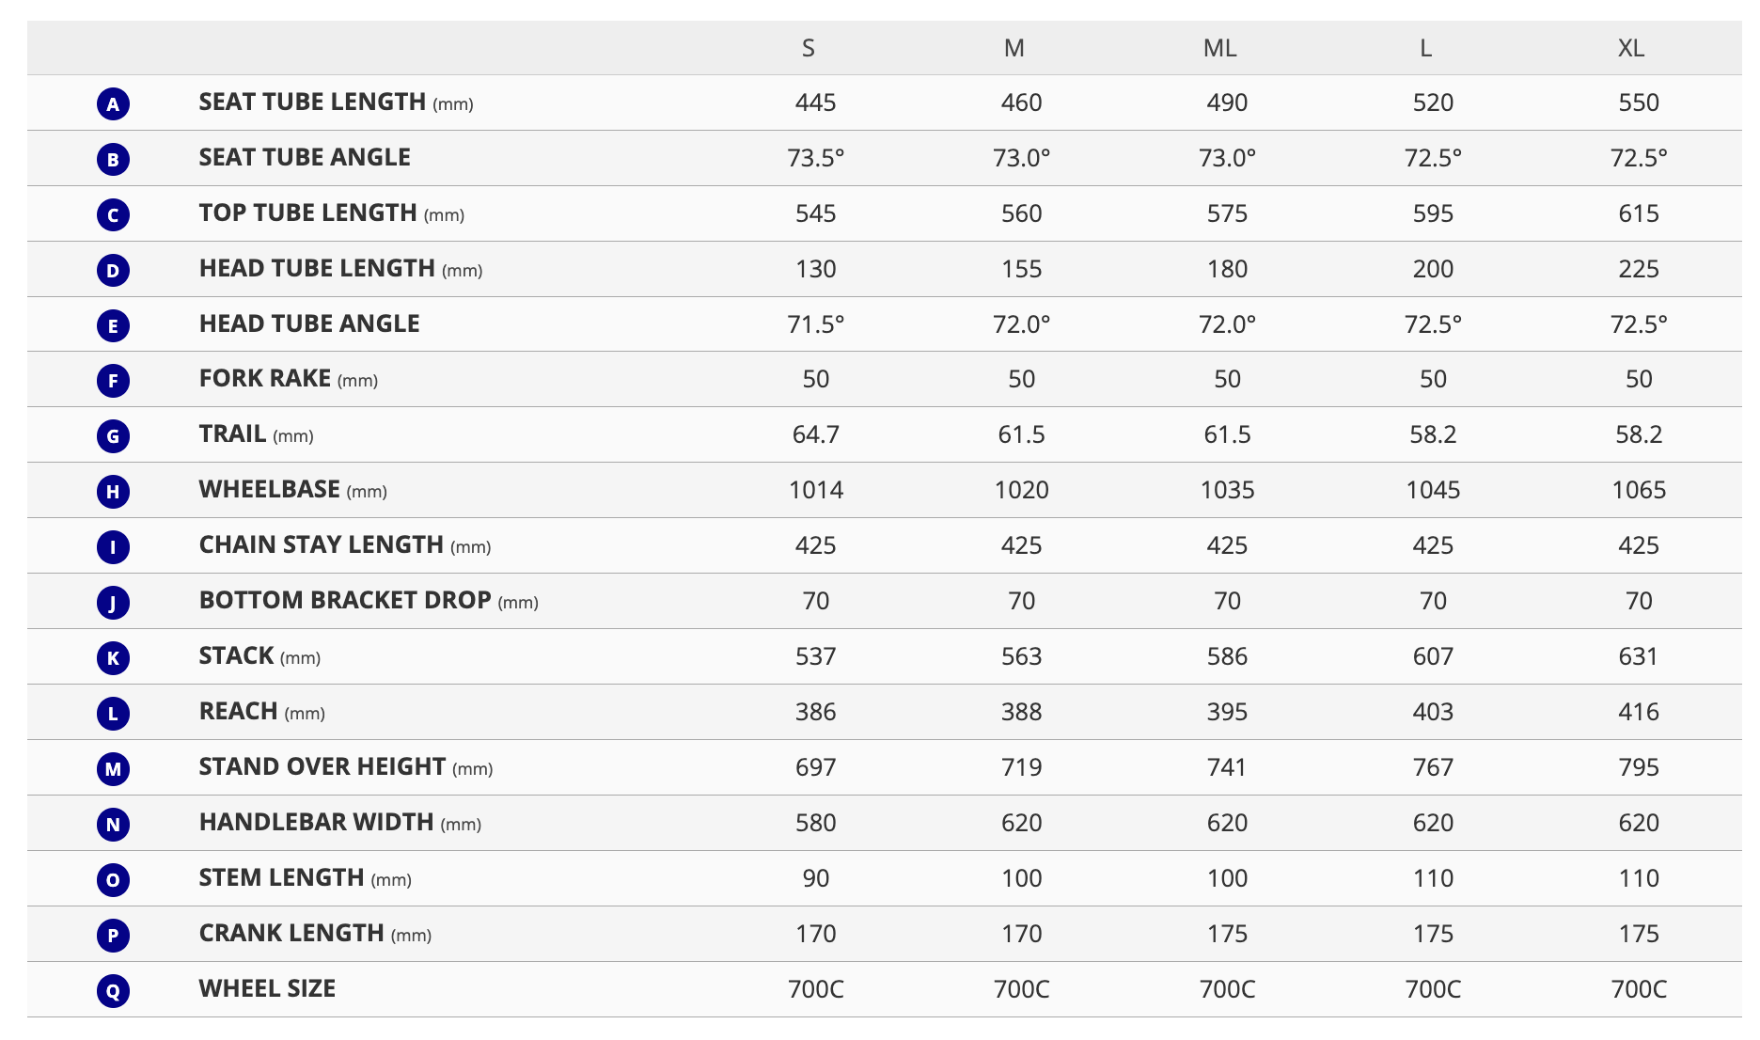Click the Q icon for Wheel Size

point(113,991)
